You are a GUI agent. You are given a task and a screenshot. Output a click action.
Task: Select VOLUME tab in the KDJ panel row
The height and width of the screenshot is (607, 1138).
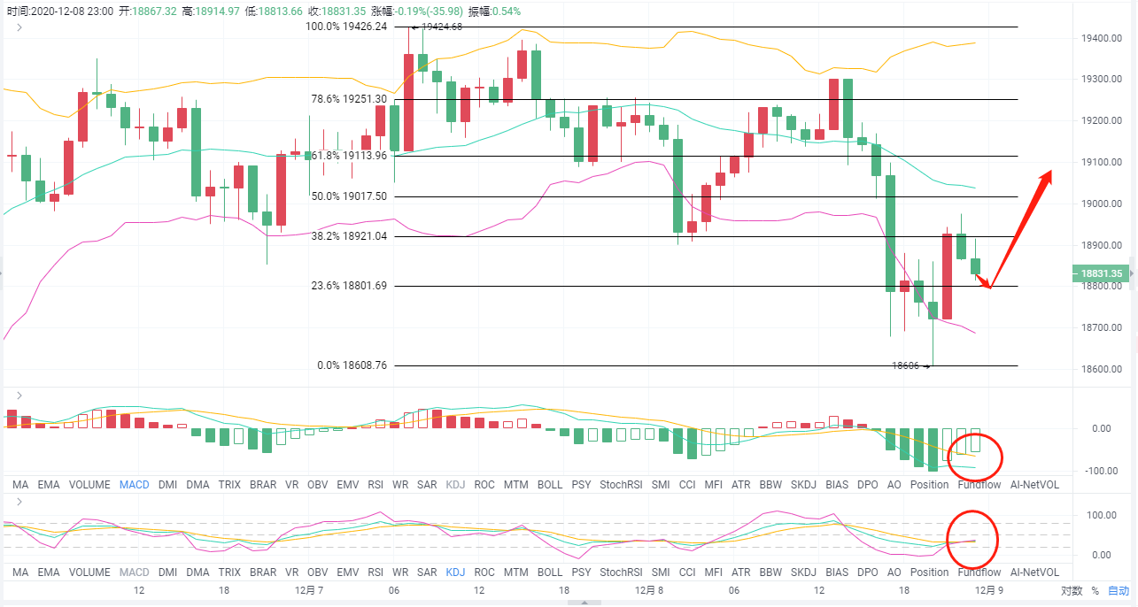click(x=89, y=572)
